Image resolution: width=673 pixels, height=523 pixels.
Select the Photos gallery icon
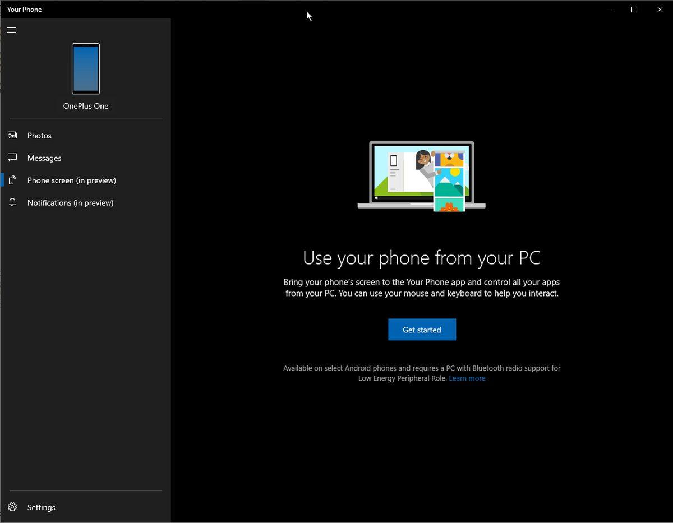12,135
